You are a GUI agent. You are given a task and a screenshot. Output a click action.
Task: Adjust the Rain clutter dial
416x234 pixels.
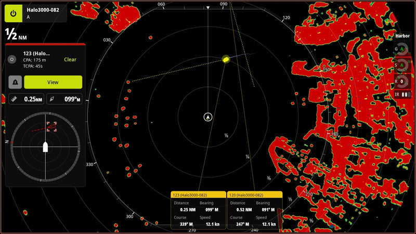coord(402,81)
